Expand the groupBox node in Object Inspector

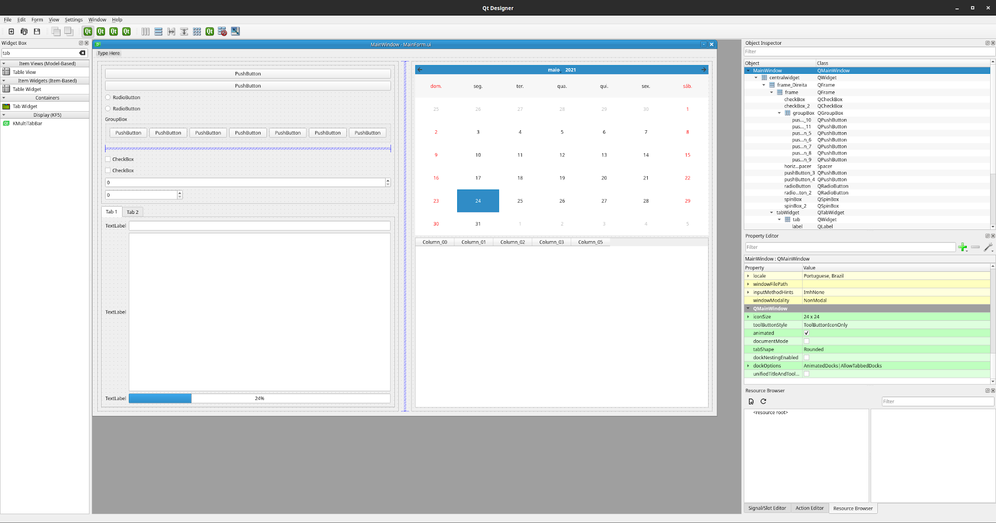click(x=780, y=113)
